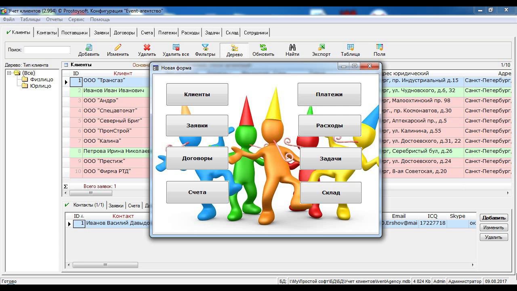The width and height of the screenshot is (517, 291).
Task: Open the Договоры tab in the top tab row
Action: tap(124, 33)
